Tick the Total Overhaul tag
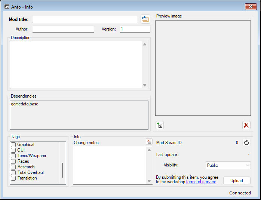The height and width of the screenshot is (200, 261). pos(13,172)
